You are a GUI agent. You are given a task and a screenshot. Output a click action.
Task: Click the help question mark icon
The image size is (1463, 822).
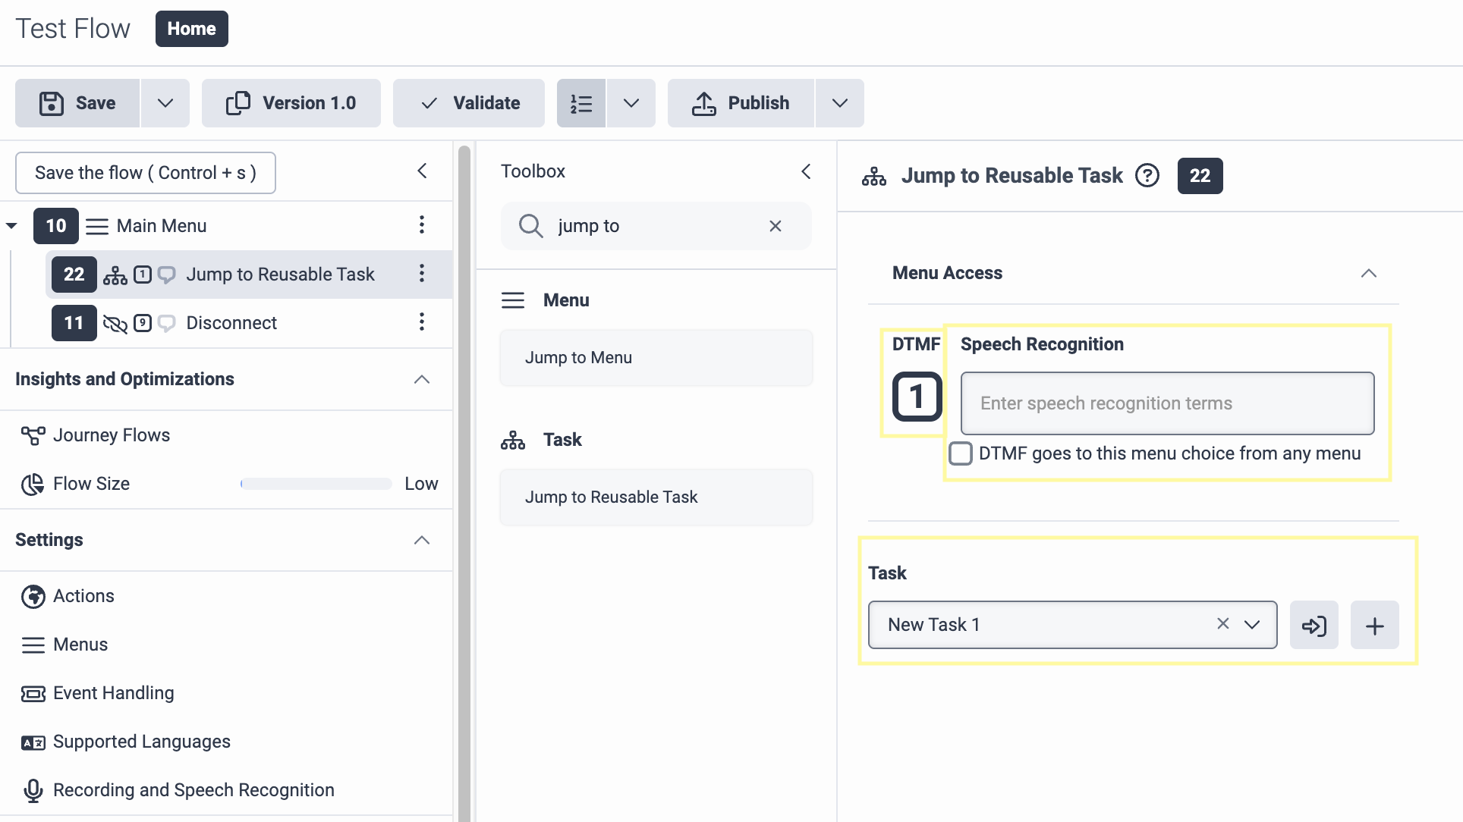[x=1147, y=176]
